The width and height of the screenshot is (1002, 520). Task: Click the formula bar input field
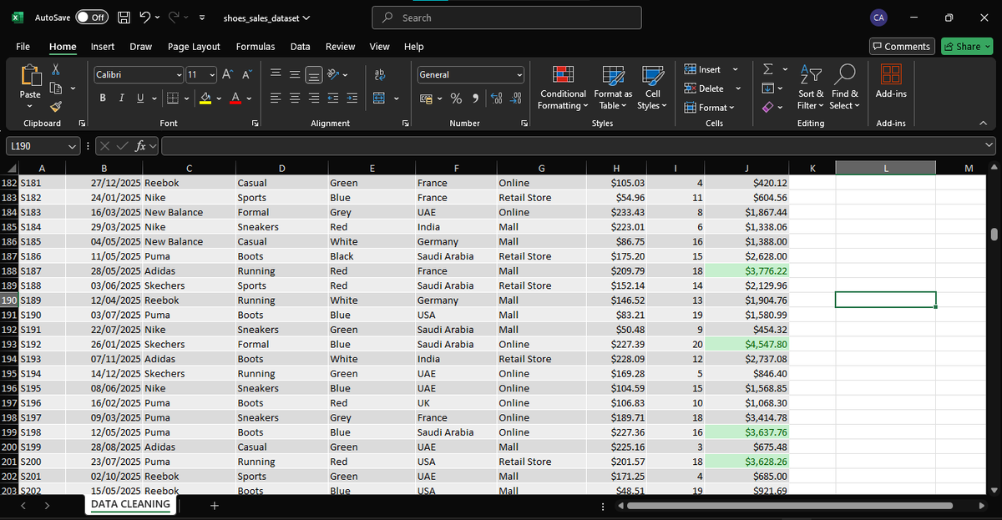point(576,146)
